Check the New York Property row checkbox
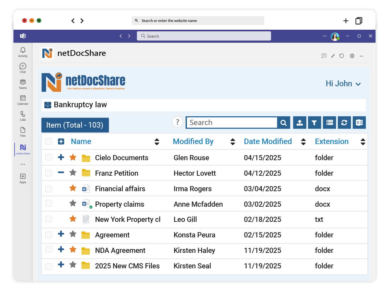389x291 pixels. (x=49, y=219)
